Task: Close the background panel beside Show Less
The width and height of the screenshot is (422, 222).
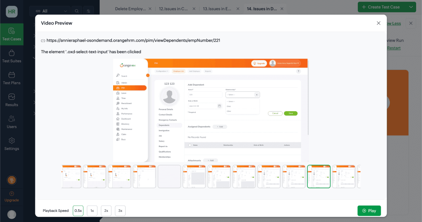Action: [x=411, y=24]
